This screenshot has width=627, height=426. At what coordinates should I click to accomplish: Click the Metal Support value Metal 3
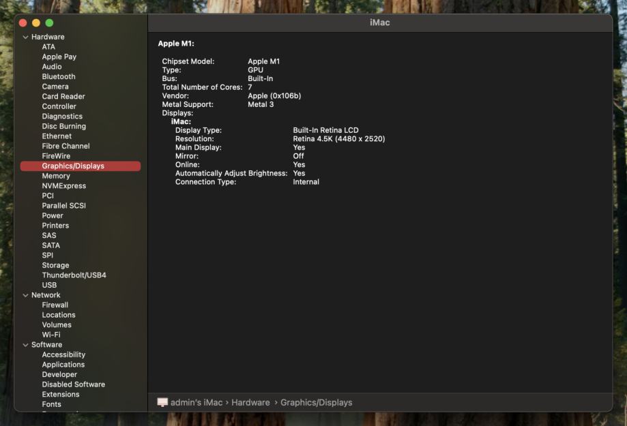pos(261,104)
